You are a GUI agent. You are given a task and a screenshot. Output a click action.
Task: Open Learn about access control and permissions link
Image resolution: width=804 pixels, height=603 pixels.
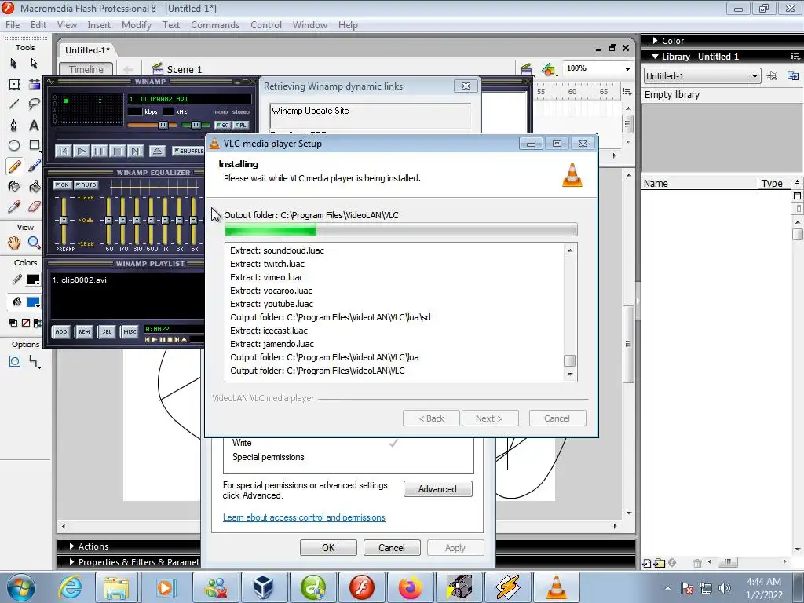[x=304, y=517]
